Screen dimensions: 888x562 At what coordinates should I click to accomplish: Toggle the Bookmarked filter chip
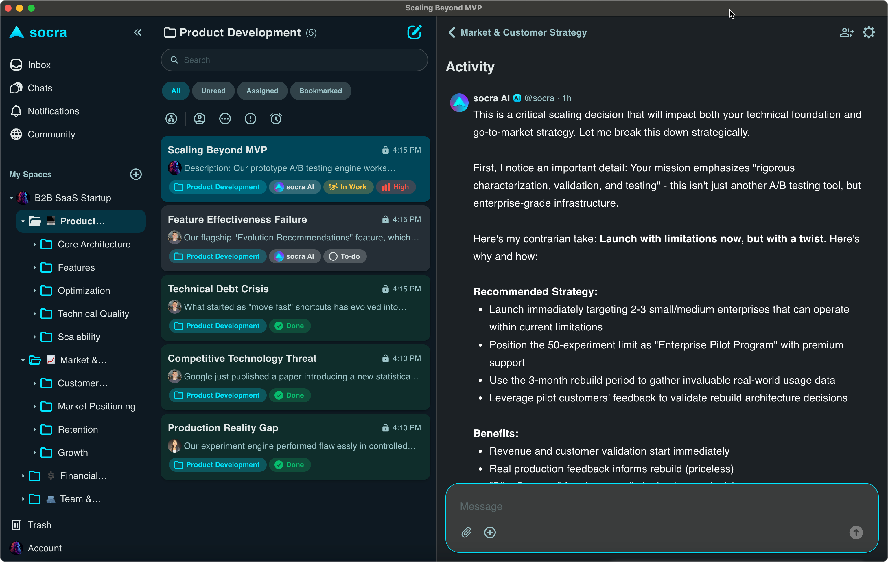[x=320, y=91]
